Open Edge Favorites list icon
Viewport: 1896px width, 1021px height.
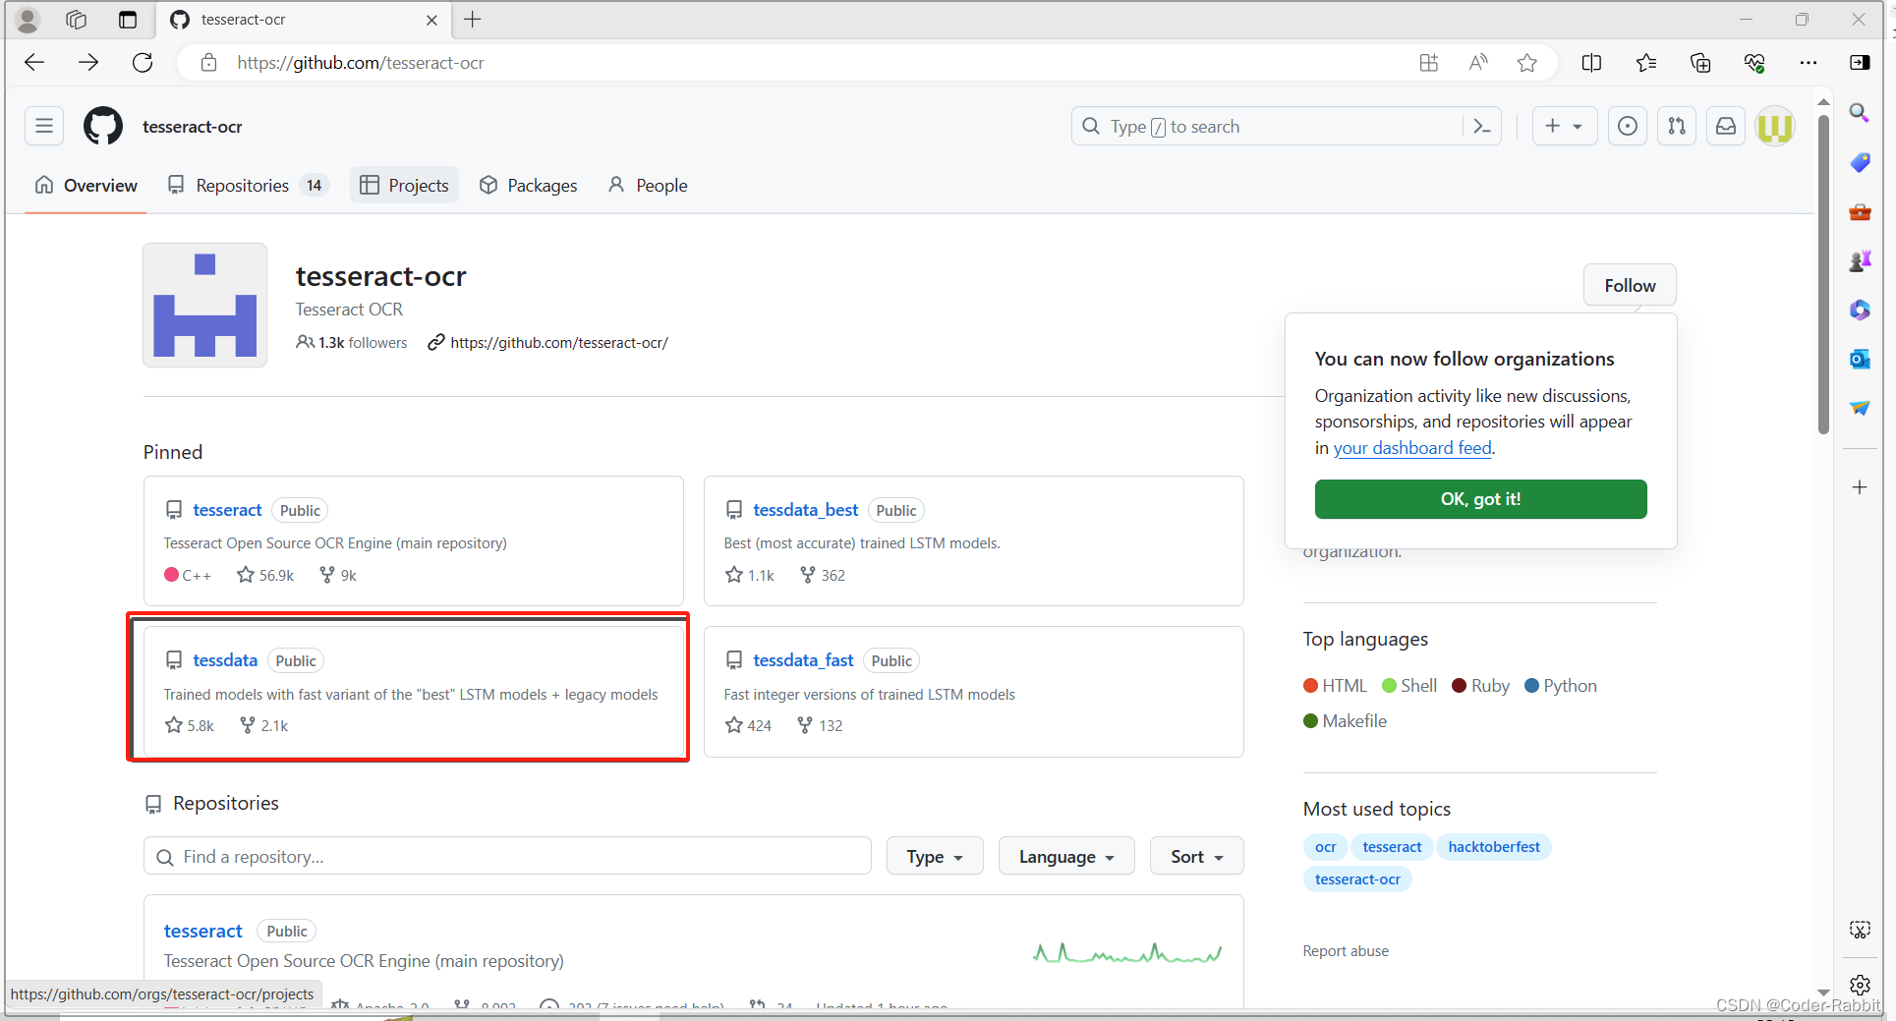pos(1646,63)
